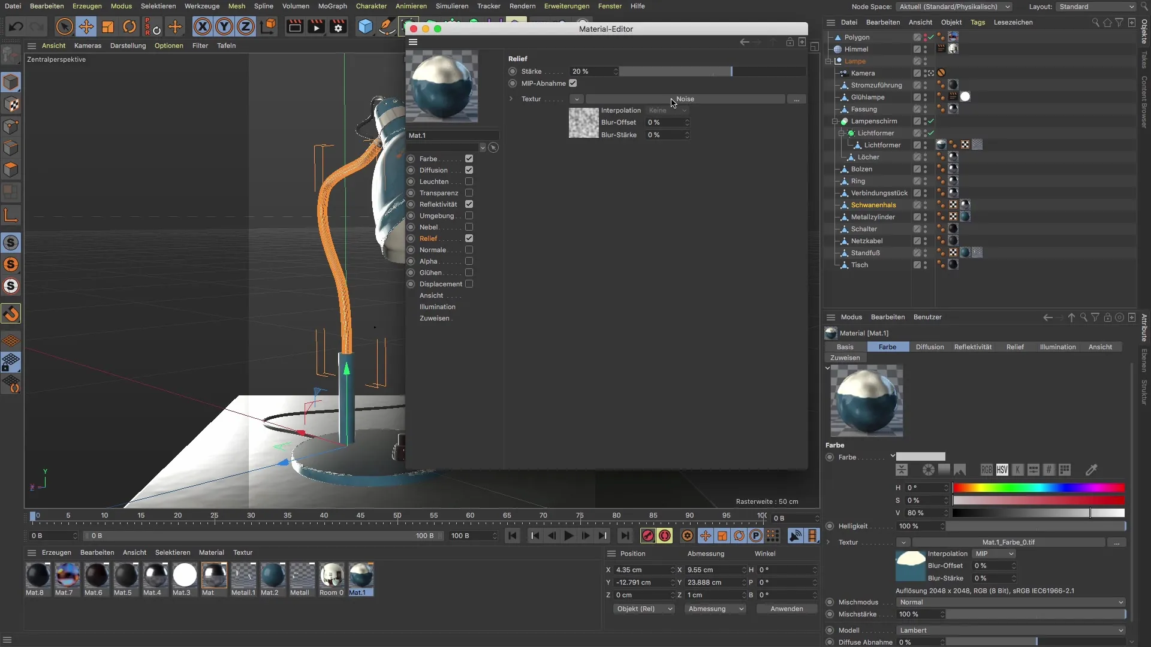Toggle Farbe channel checkbox
The width and height of the screenshot is (1151, 647).
point(469,159)
